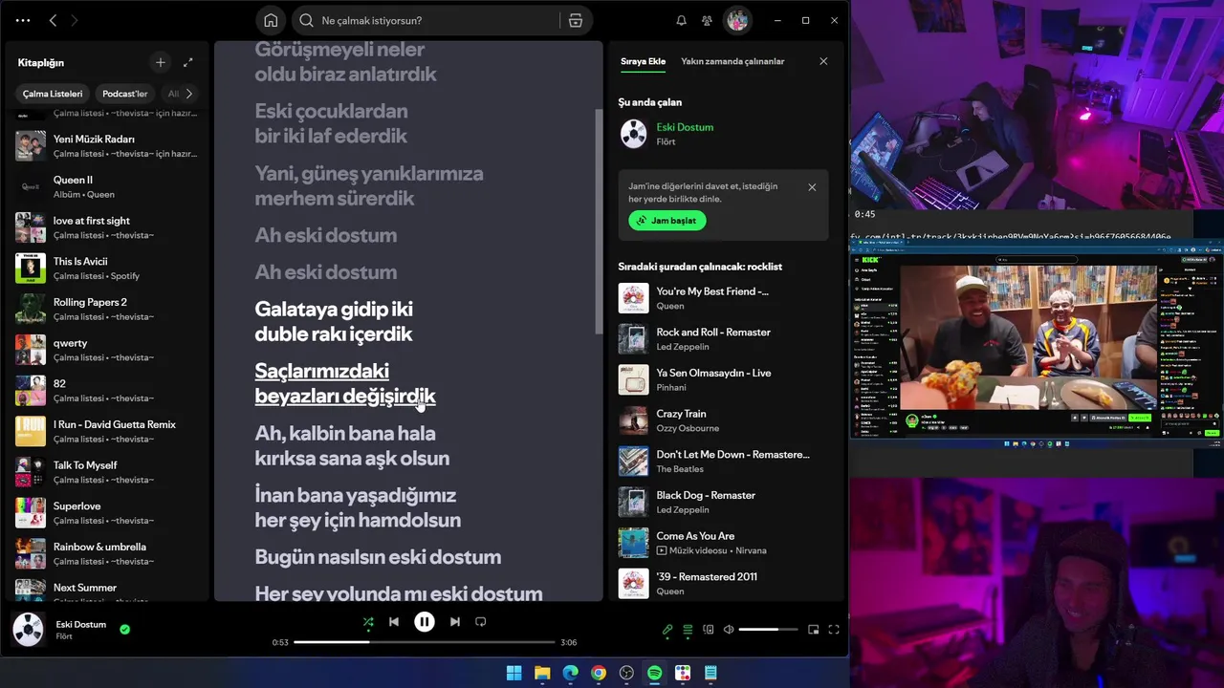
Task: Click the 82 playlist cover thumbnail
Action: pos(31,390)
